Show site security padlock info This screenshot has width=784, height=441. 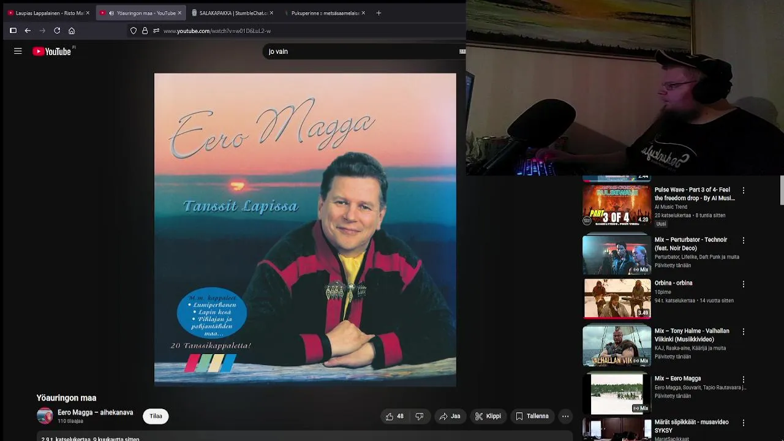[x=145, y=31]
